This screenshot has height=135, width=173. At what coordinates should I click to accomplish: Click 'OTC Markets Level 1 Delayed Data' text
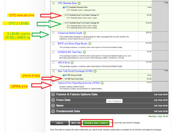(81, 10)
